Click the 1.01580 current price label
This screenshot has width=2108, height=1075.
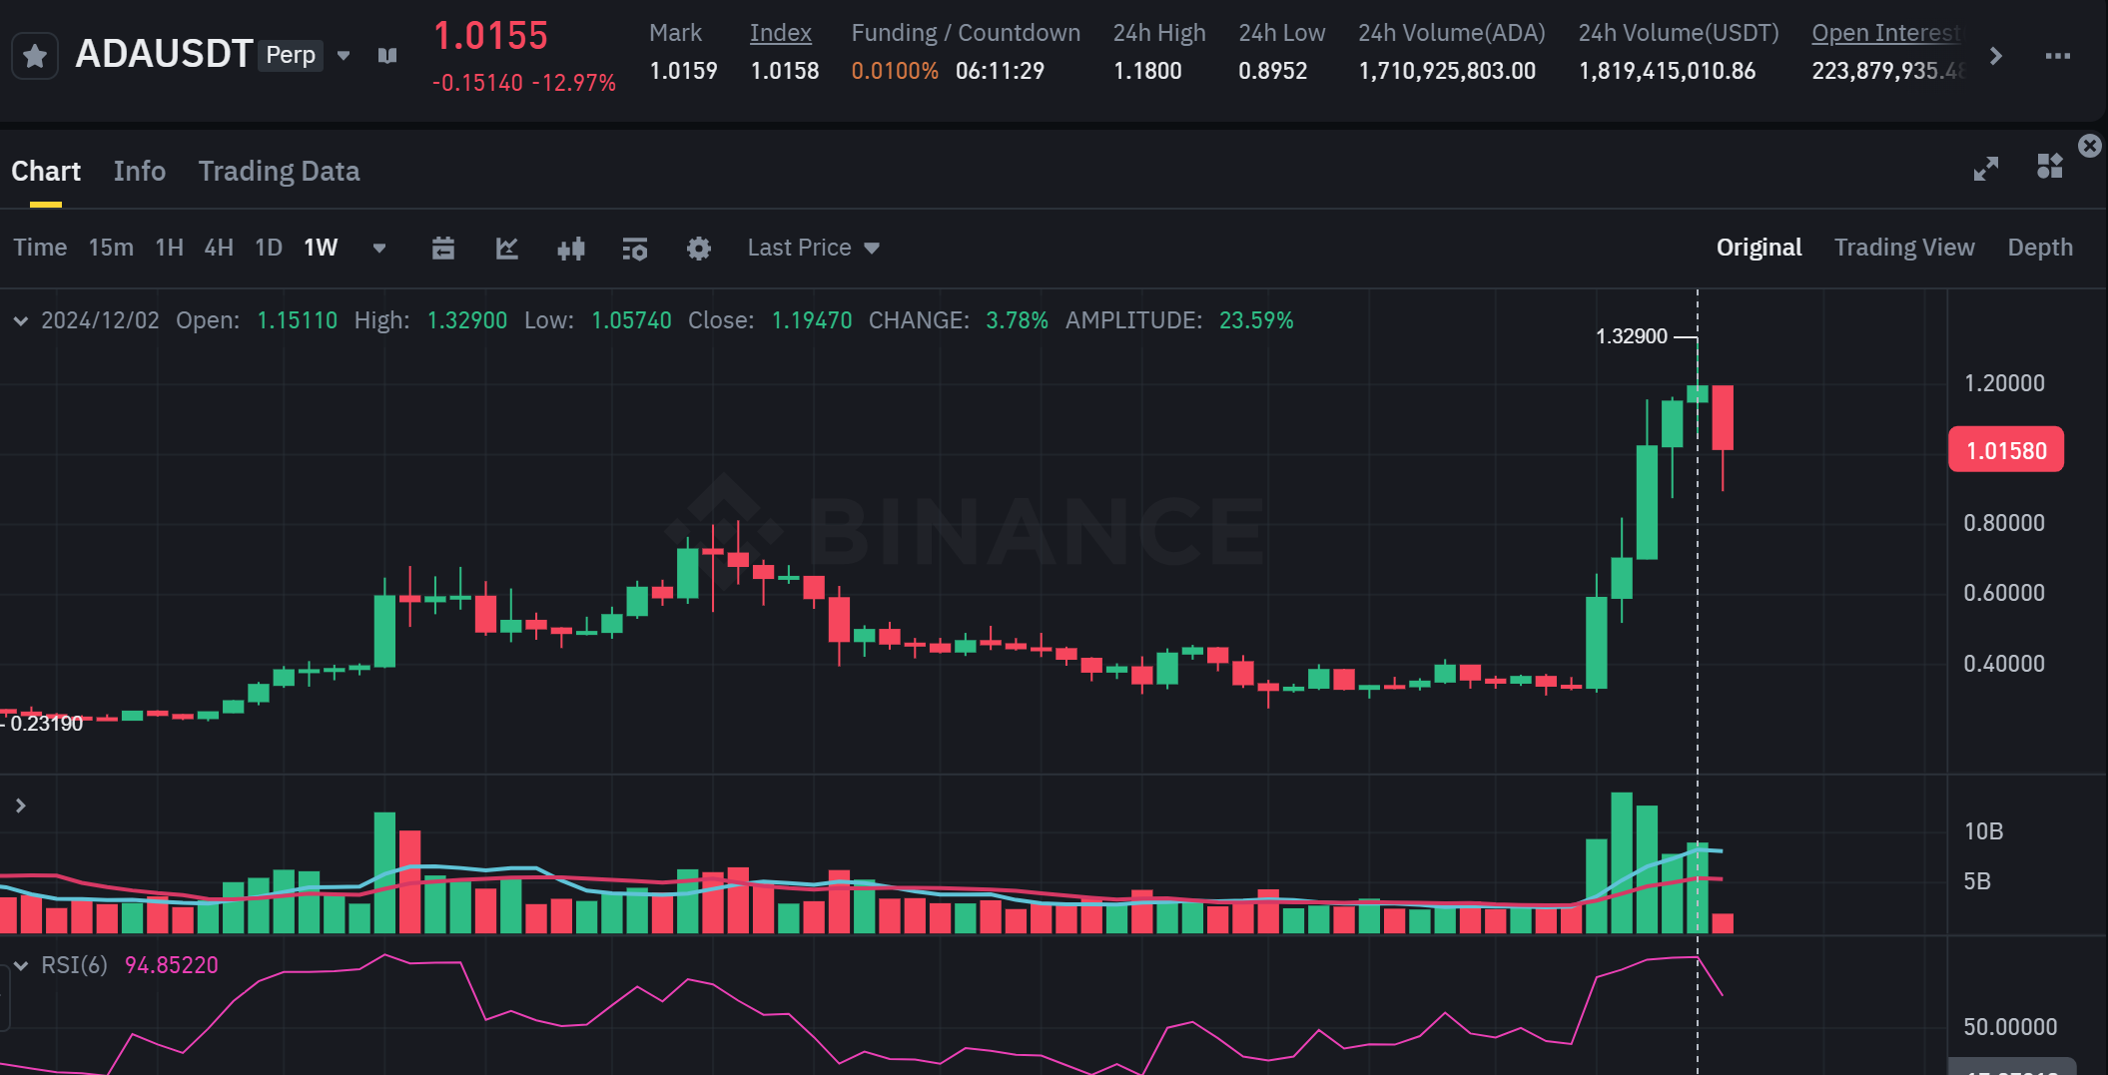point(2005,450)
